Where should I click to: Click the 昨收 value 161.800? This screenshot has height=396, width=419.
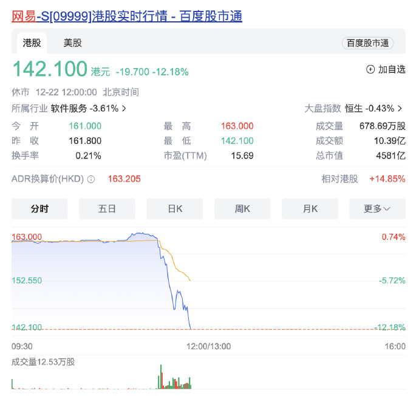85,141
